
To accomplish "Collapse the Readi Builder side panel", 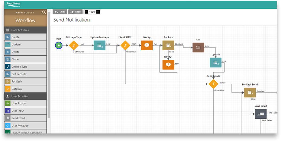I will tap(44, 12).
